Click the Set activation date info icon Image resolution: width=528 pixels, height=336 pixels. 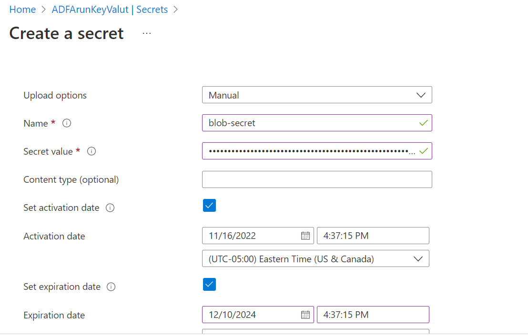[110, 208]
